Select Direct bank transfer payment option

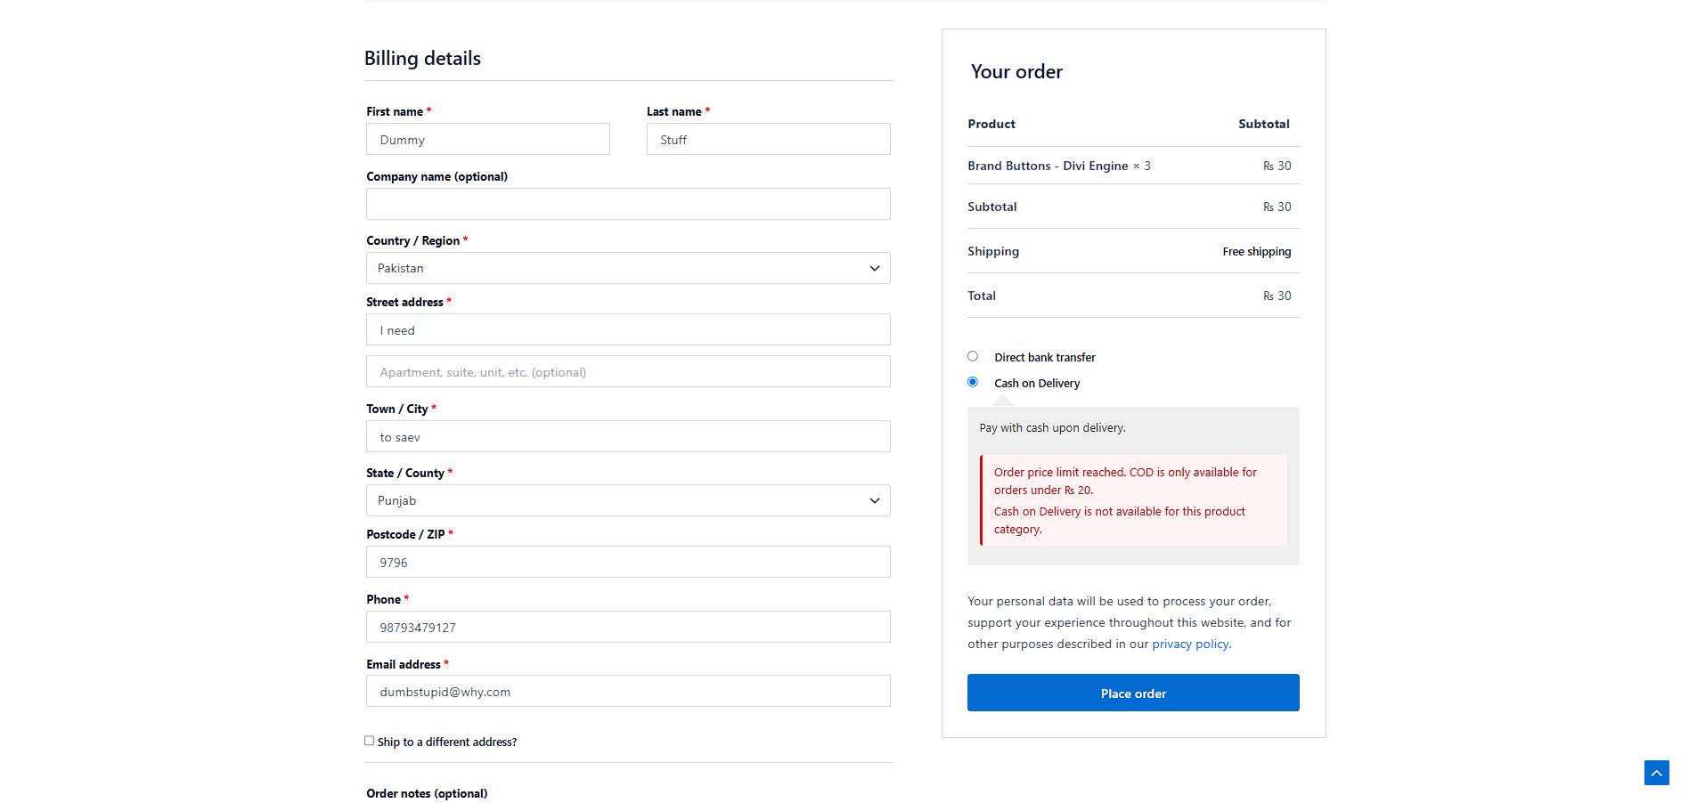coord(973,356)
